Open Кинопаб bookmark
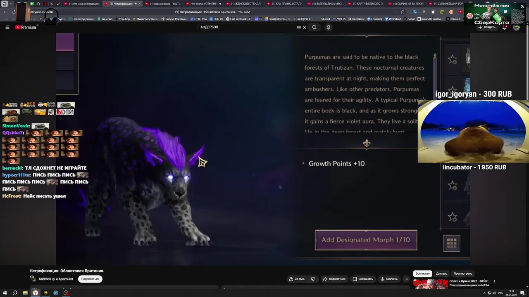The width and height of the screenshot is (529, 297). point(105,19)
